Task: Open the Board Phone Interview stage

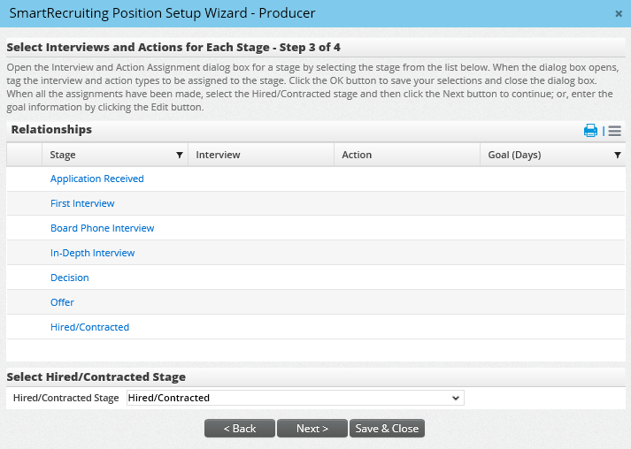Action: [x=102, y=228]
